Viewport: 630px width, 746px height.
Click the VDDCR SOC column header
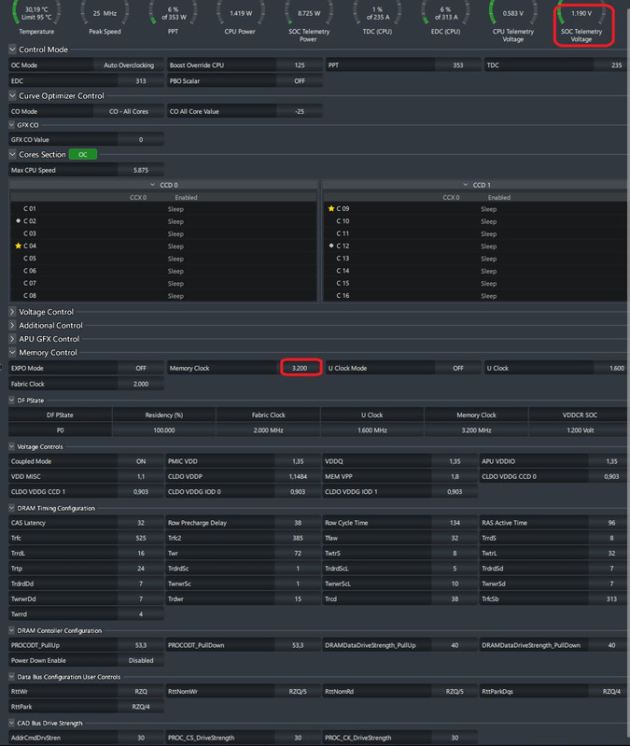[x=580, y=415]
